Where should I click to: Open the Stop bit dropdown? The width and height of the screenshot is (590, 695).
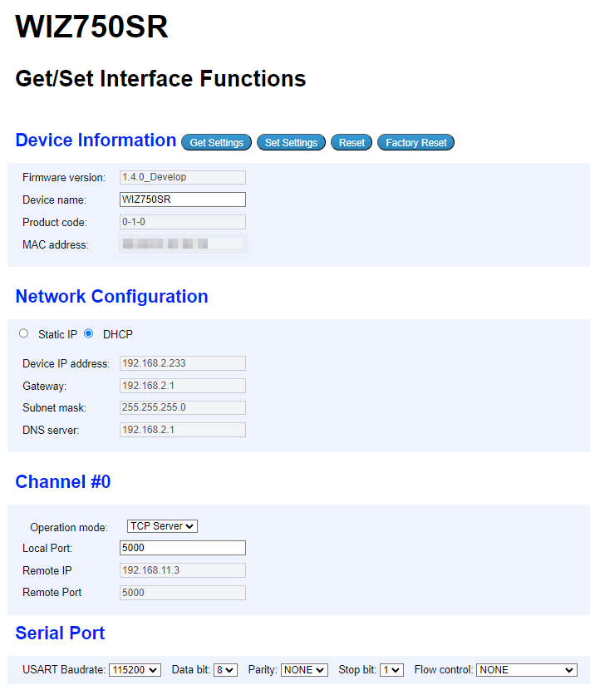[391, 669]
